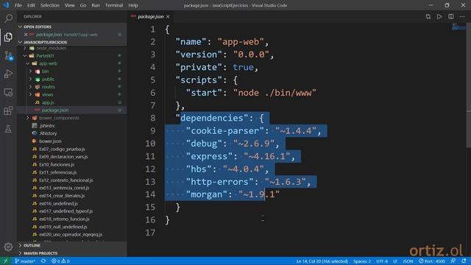The width and height of the screenshot is (471, 265).
Task: Open the View menu
Action: [x=70, y=5]
